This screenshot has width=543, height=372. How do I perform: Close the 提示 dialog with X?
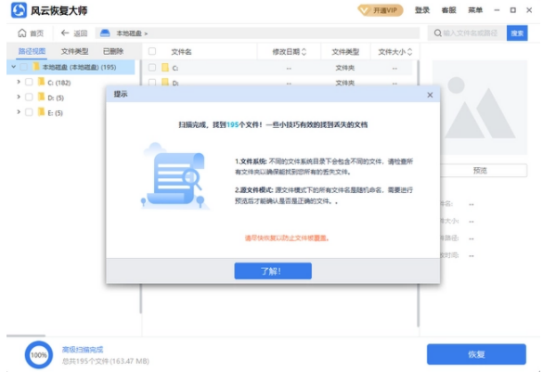pyautogui.click(x=430, y=95)
